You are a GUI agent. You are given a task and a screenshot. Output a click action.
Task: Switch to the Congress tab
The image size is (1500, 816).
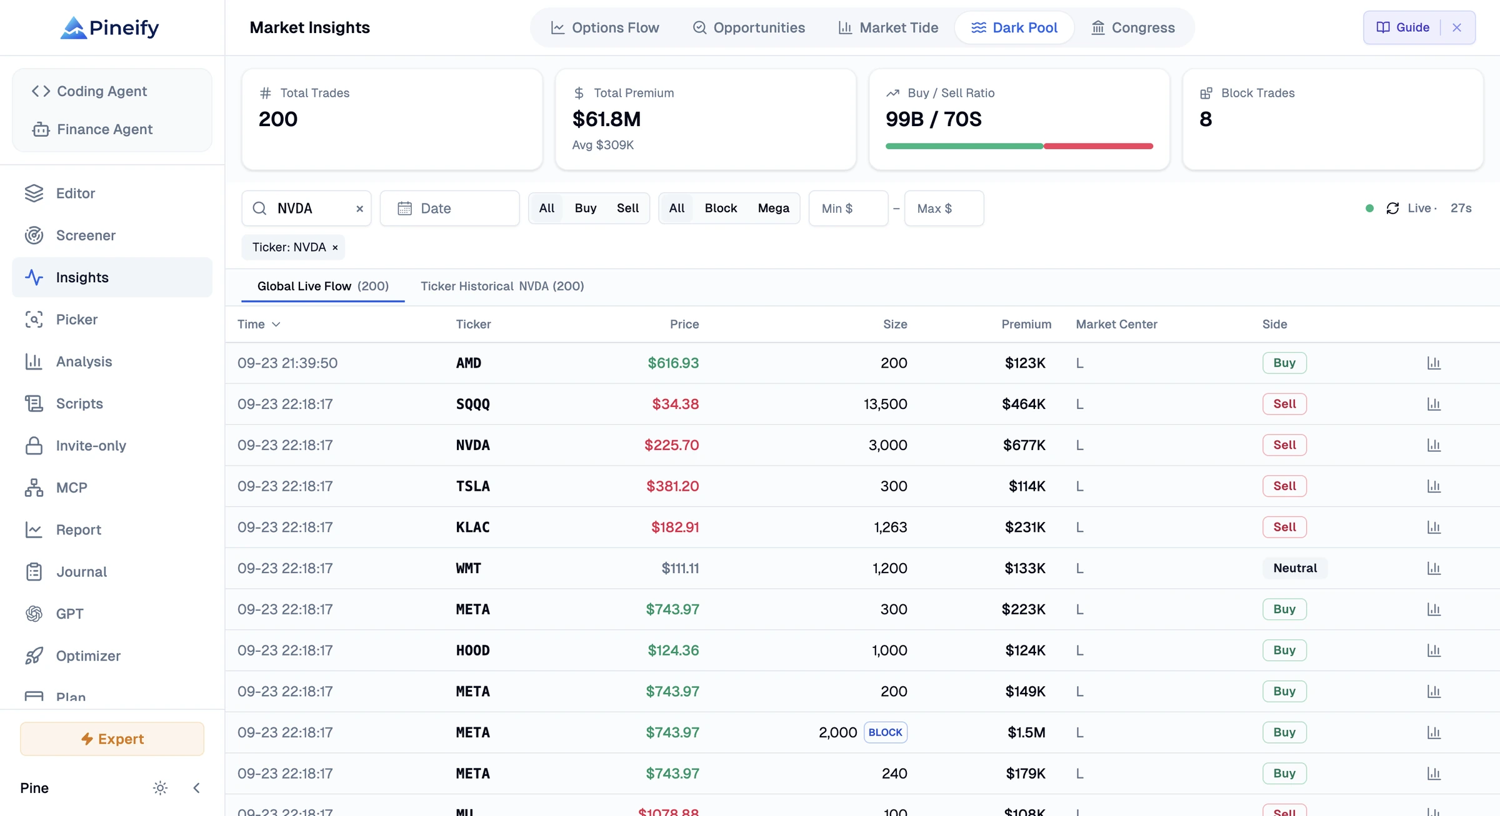click(1133, 27)
